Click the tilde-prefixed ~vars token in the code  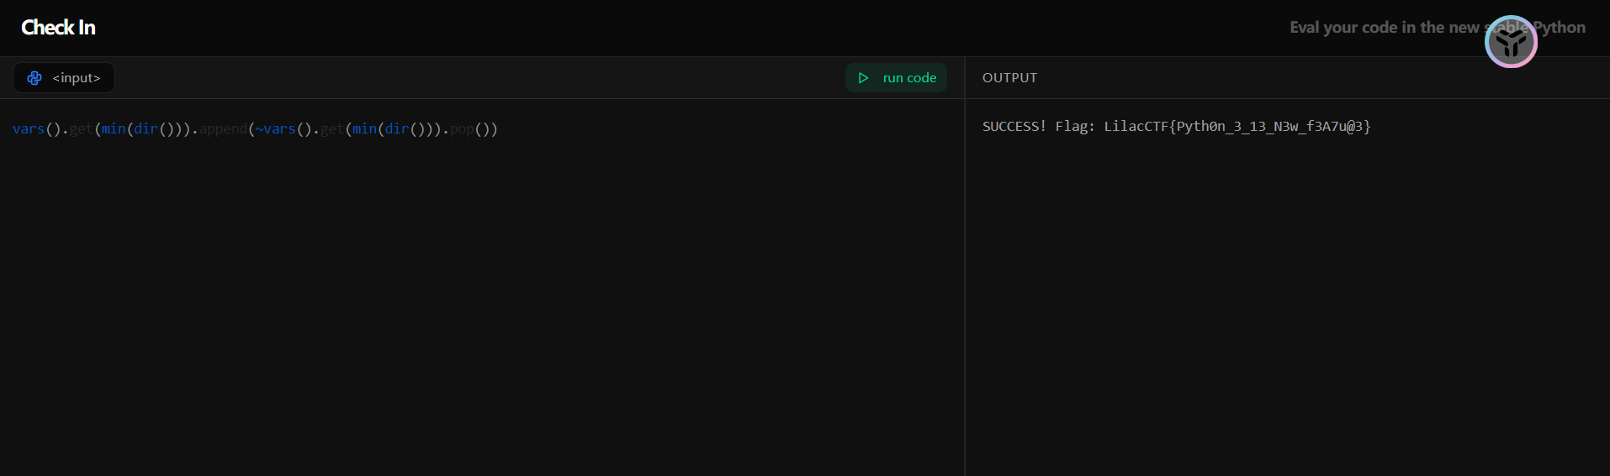coord(276,129)
